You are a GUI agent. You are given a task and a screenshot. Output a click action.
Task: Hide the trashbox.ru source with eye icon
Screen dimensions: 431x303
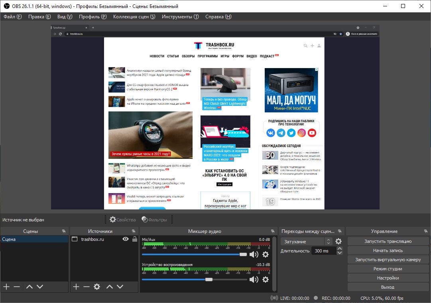(125, 239)
